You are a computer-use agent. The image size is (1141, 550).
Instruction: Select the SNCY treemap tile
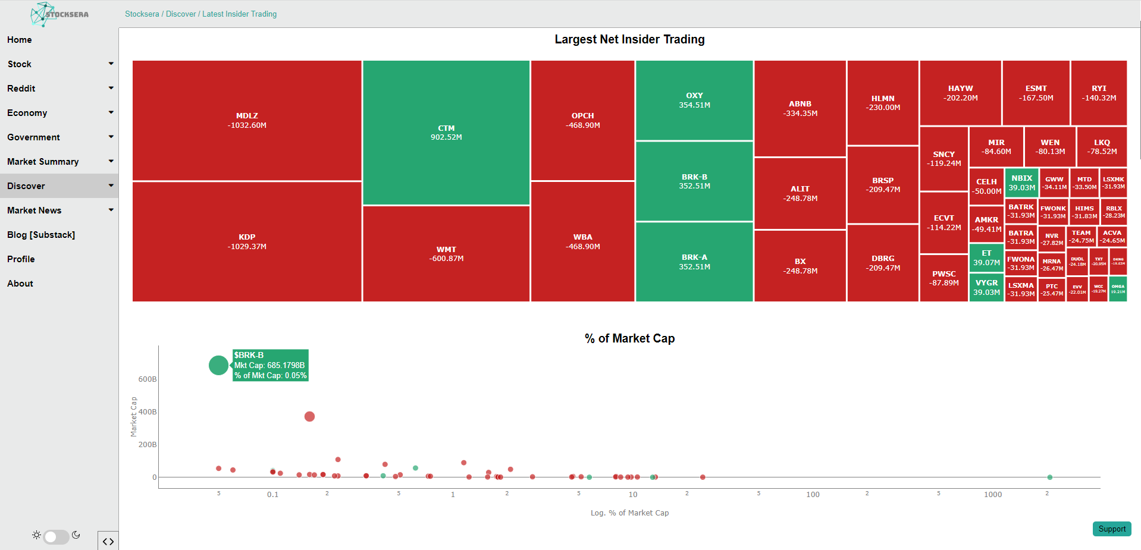pos(943,159)
